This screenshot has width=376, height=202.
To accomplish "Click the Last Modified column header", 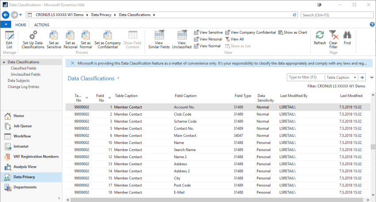I will (351, 96).
